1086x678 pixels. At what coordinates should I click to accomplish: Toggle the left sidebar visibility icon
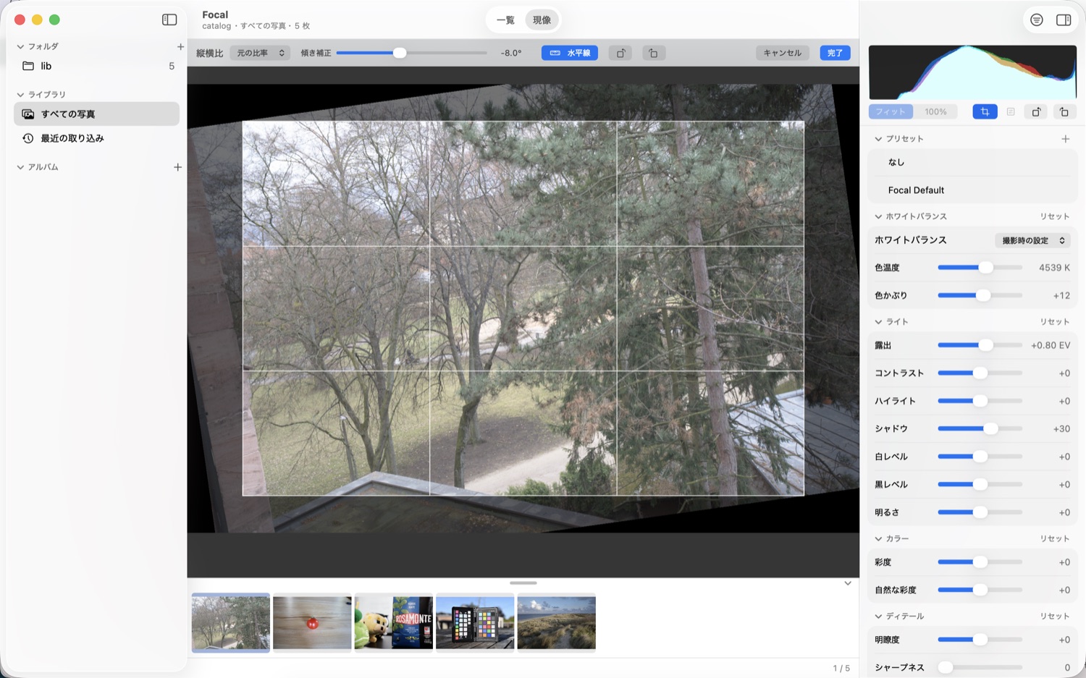pos(169,20)
